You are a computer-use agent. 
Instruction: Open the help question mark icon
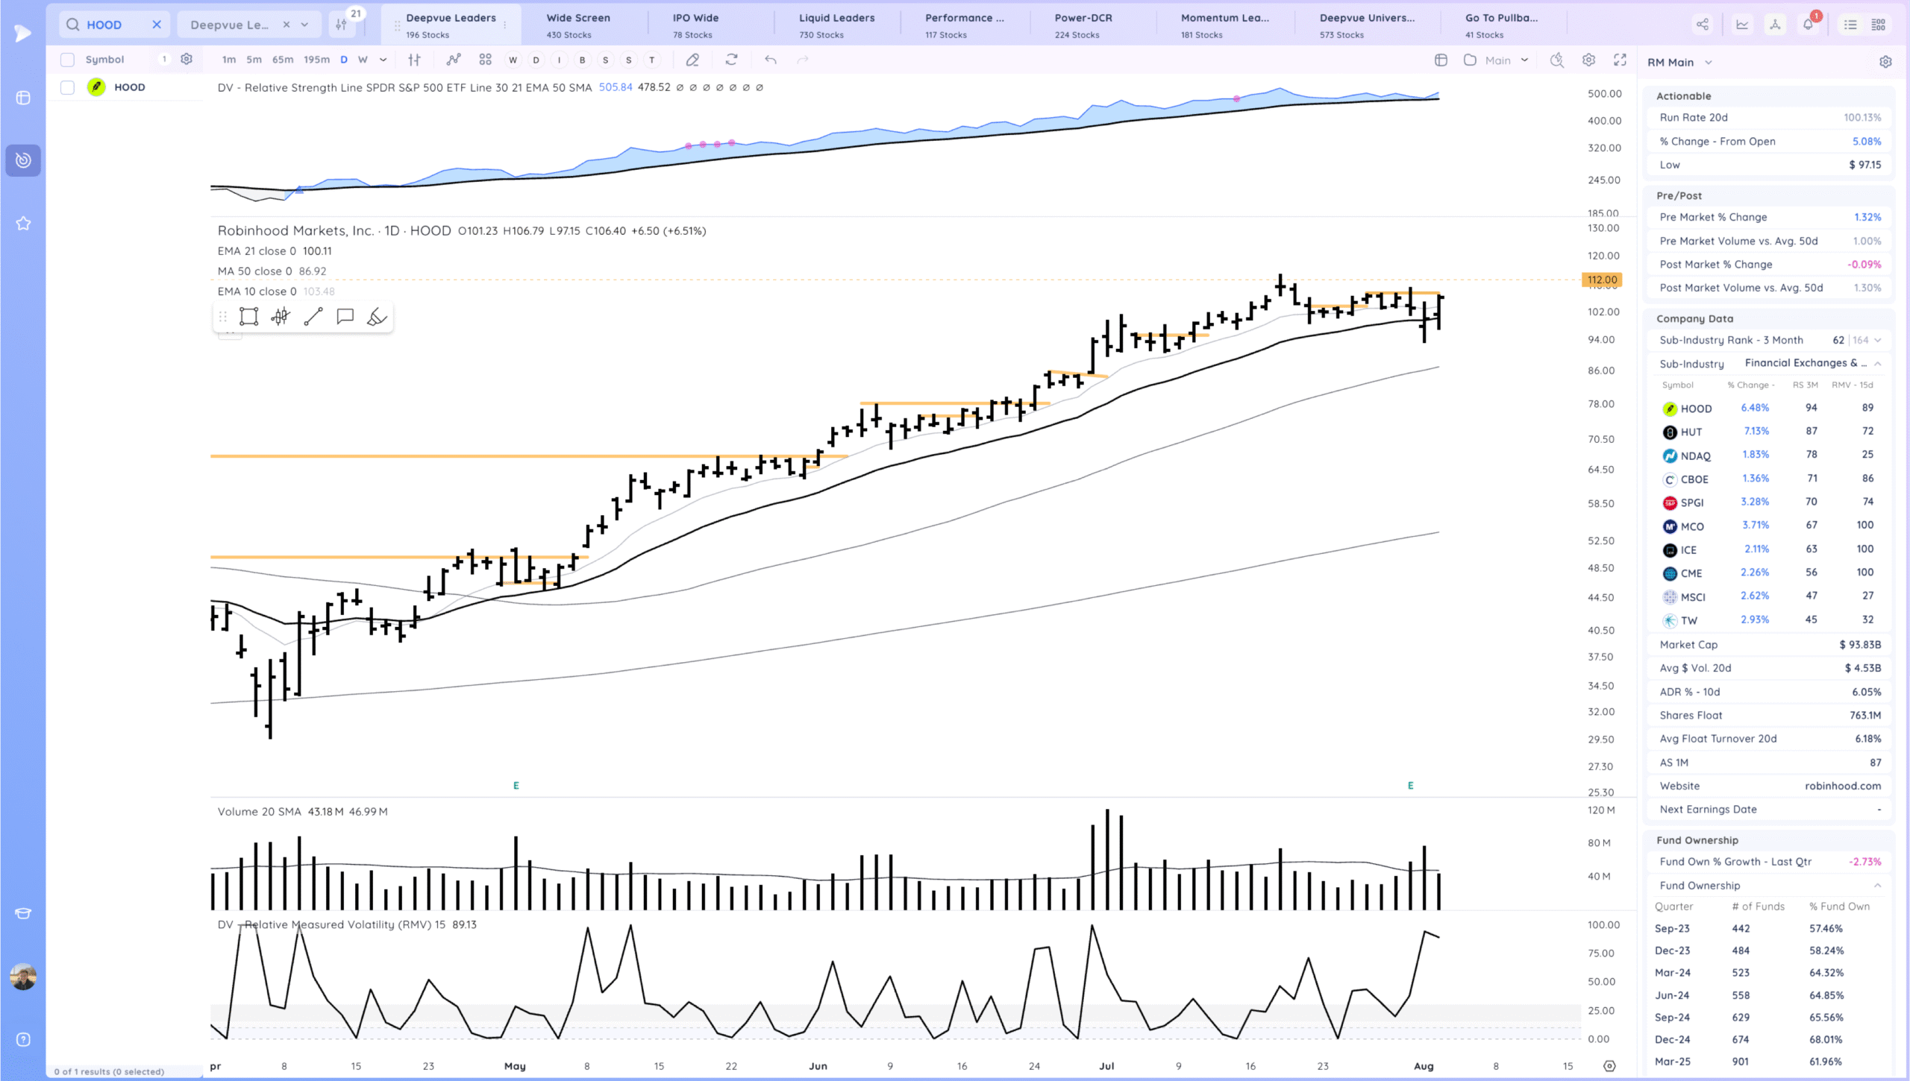[23, 1039]
